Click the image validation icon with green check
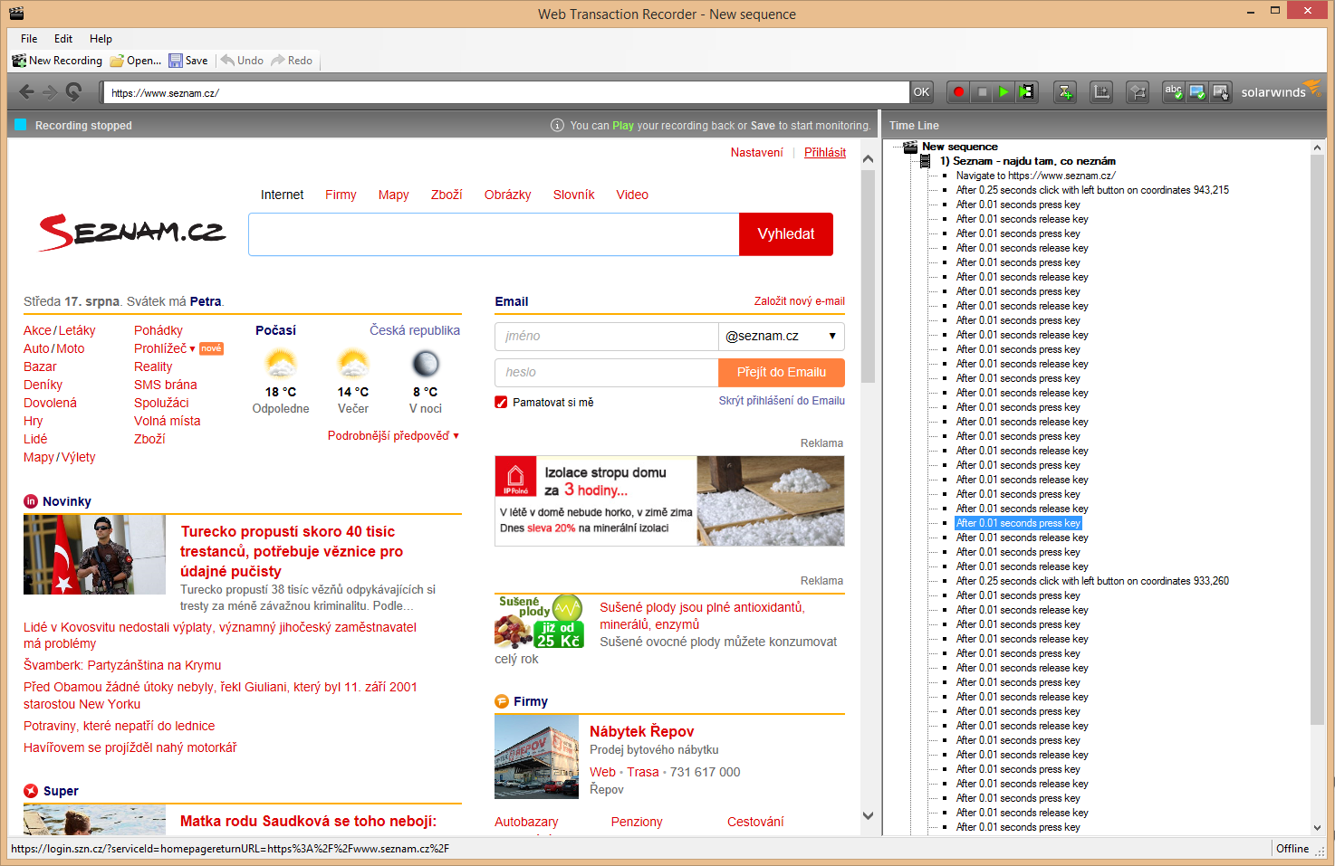This screenshot has width=1335, height=866. click(x=1197, y=92)
